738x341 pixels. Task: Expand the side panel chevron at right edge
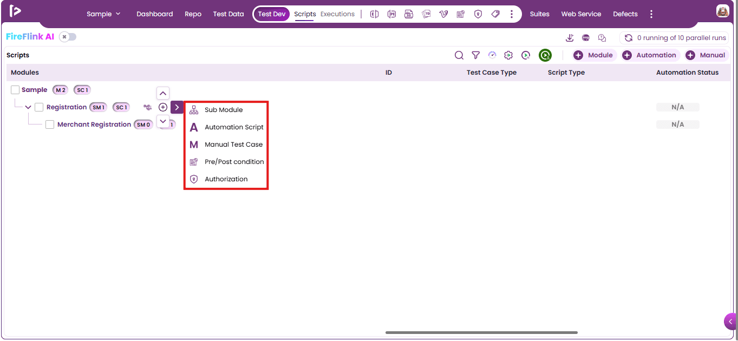[x=731, y=322]
